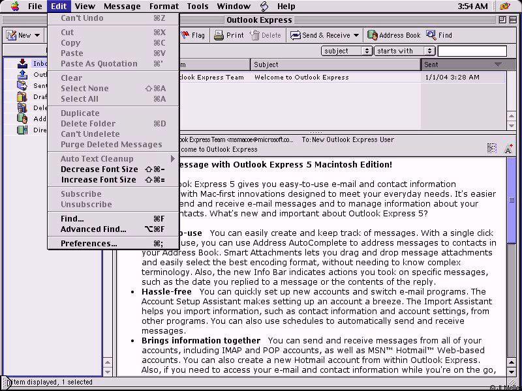The image size is (522, 391).
Task: Click the preview pane scroll up arrow
Action: 512,362
